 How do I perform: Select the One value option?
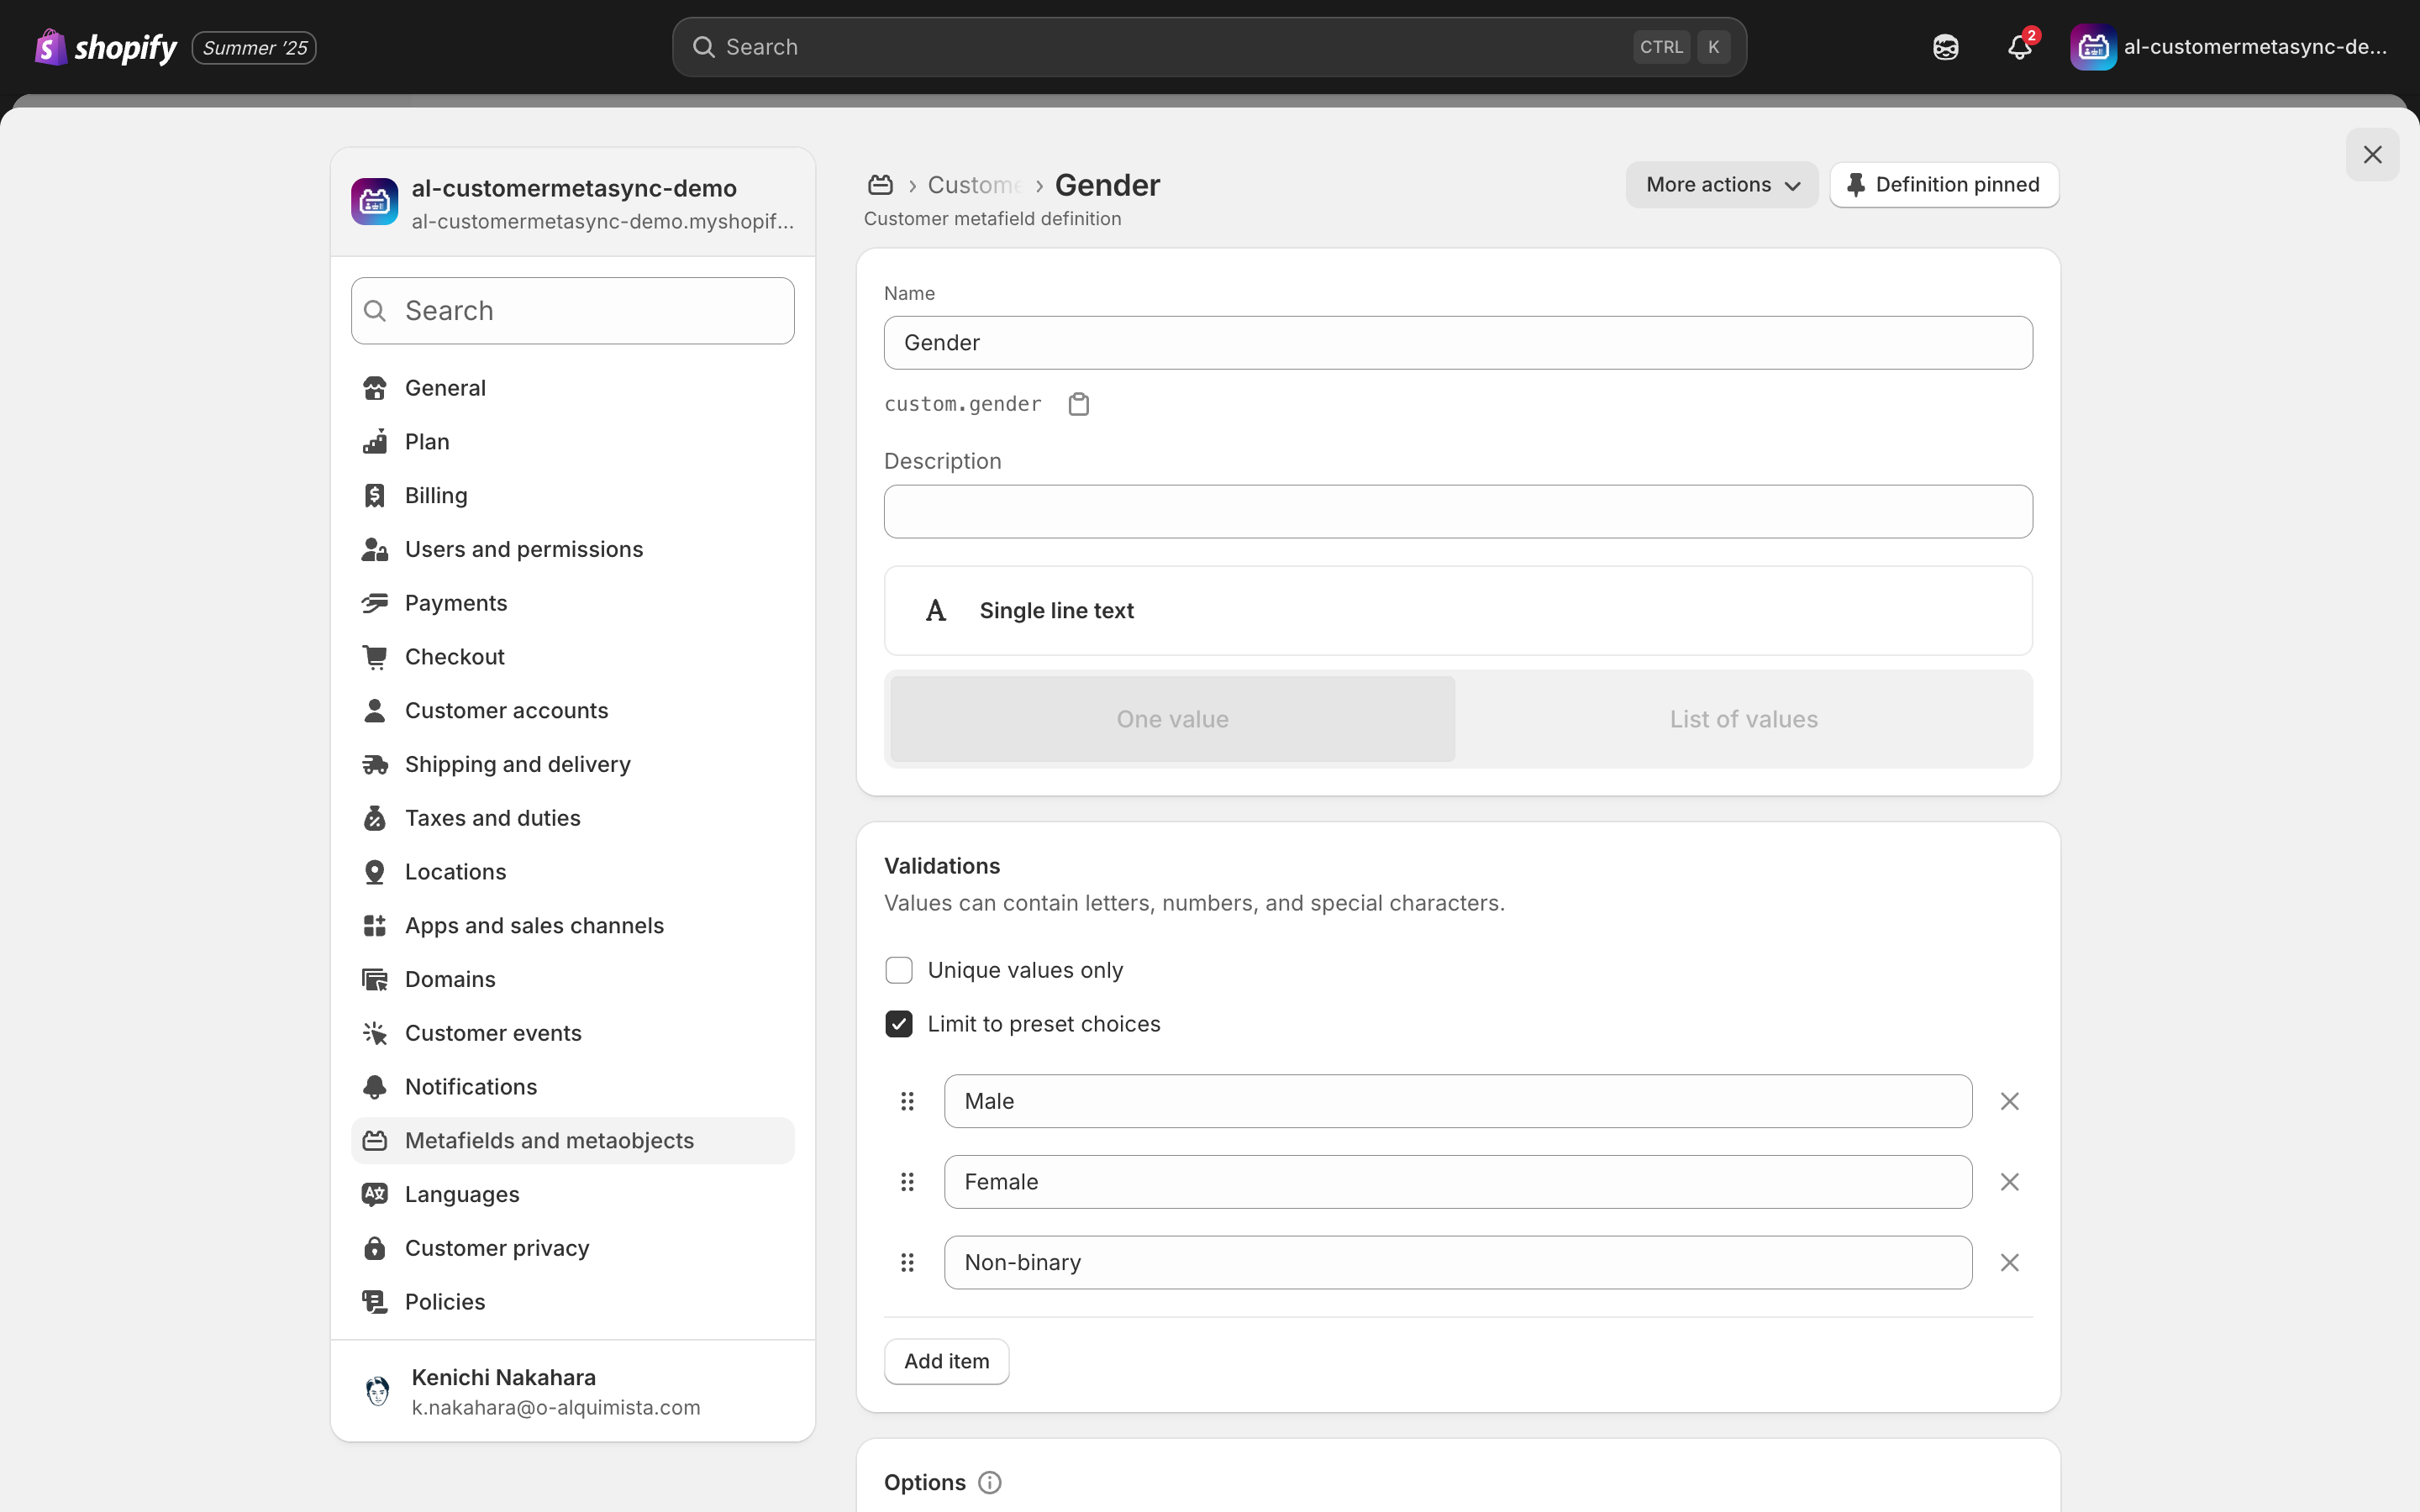coord(1172,719)
